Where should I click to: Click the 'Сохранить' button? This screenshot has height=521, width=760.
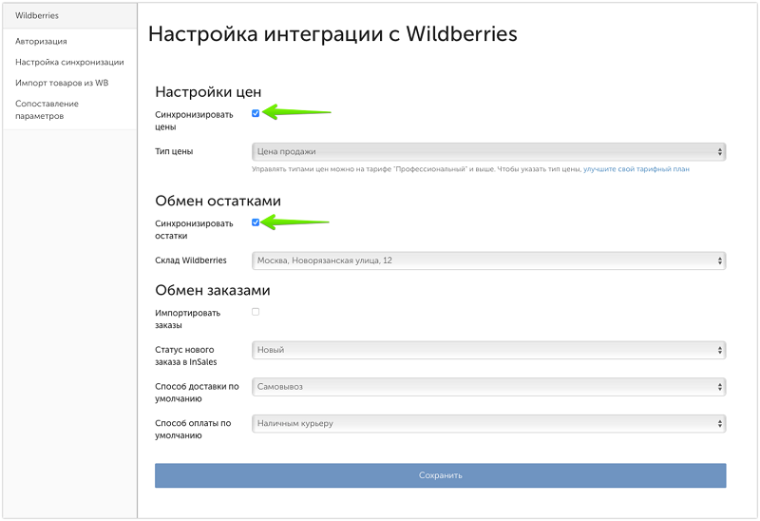pyautogui.click(x=440, y=475)
